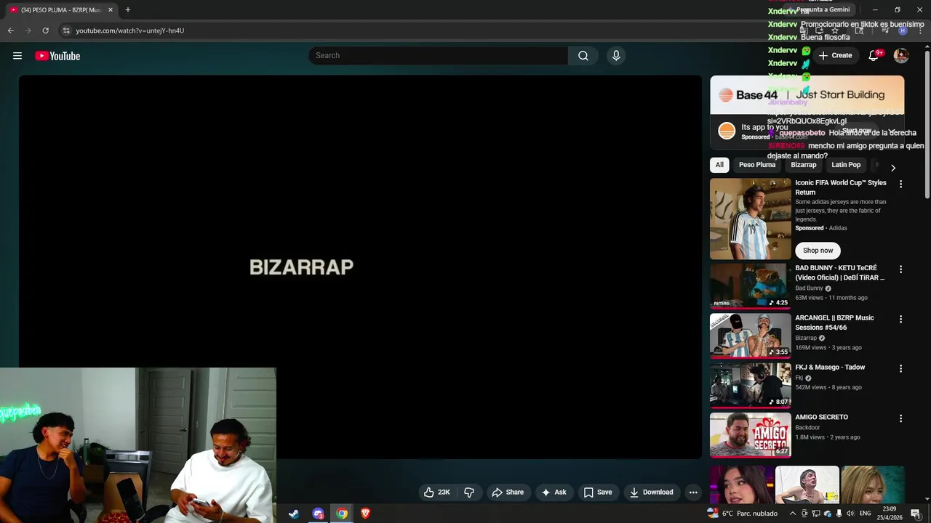
Task: Open a new browser tab
Action: point(128,10)
